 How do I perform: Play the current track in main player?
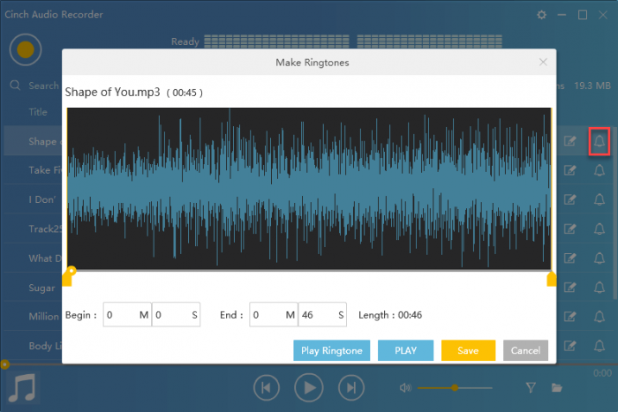pos(309,387)
